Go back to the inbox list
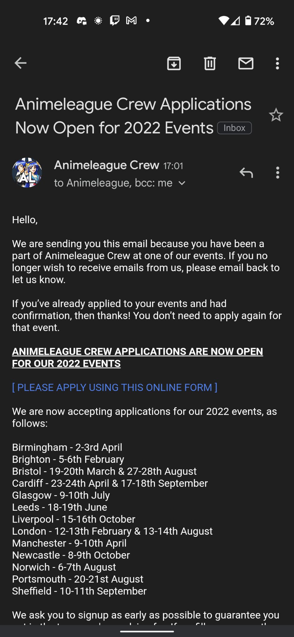The image size is (294, 637). pyautogui.click(x=21, y=63)
